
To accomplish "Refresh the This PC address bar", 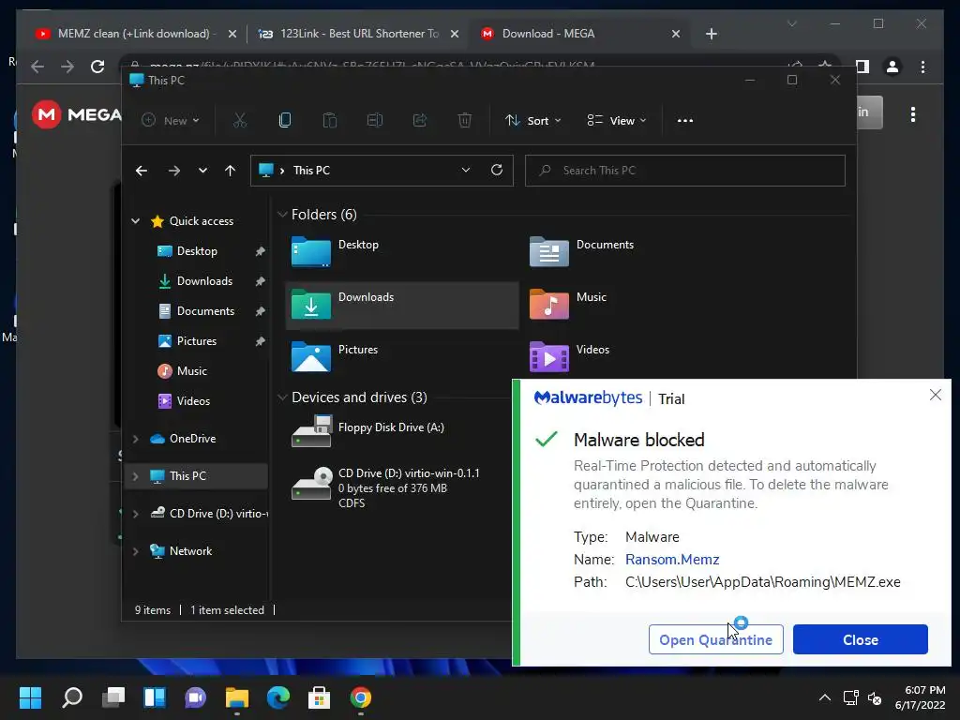I will 497,171.
